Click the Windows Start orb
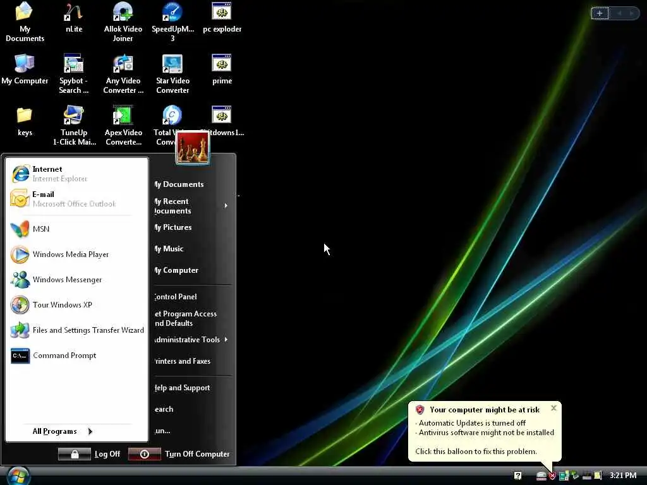The width and height of the screenshot is (647, 485). coord(18,476)
